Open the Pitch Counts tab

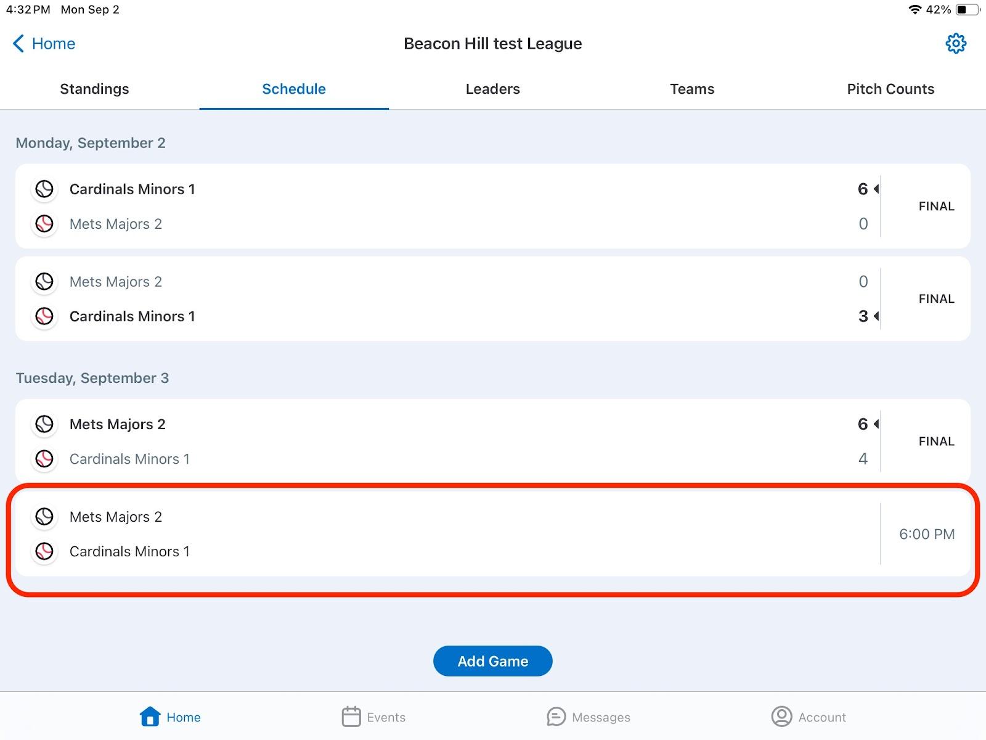pos(890,89)
